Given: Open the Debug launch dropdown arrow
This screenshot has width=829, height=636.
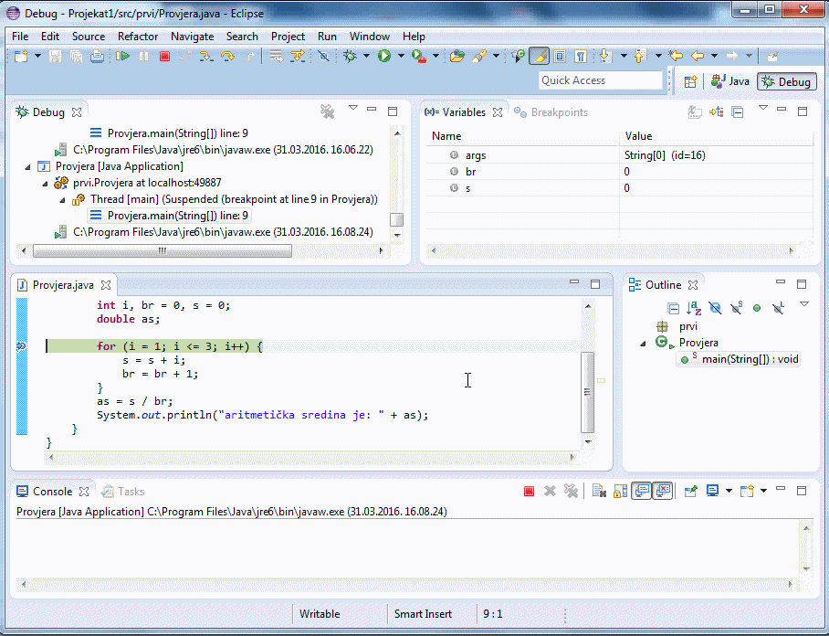Looking at the screenshot, I should [x=365, y=57].
